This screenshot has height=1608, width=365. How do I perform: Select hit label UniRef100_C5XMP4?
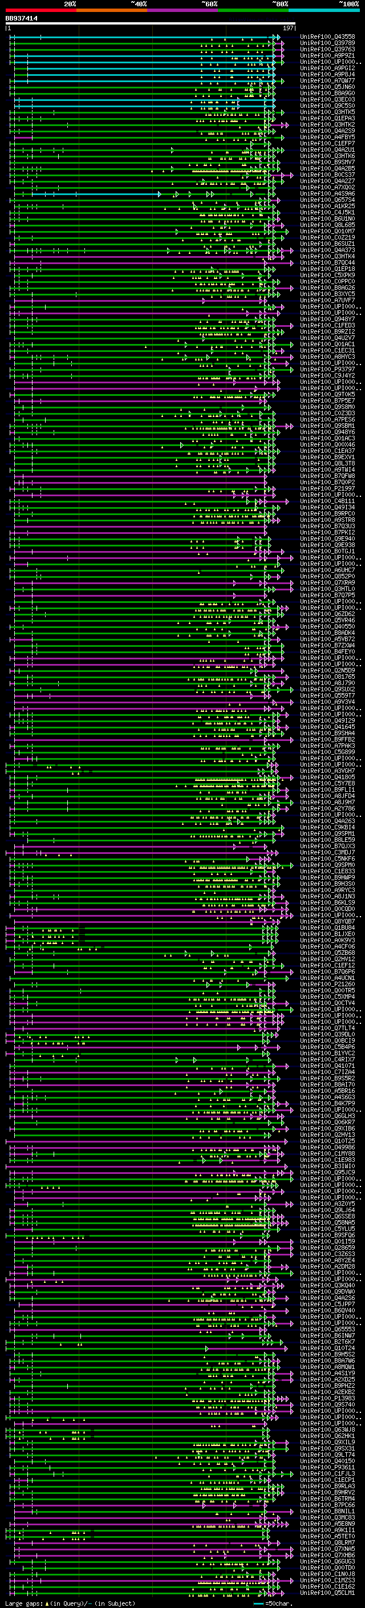[327, 997]
